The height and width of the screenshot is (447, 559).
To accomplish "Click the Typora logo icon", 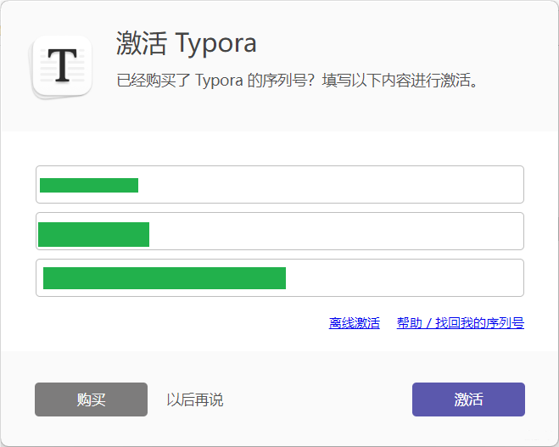I will click(x=61, y=67).
